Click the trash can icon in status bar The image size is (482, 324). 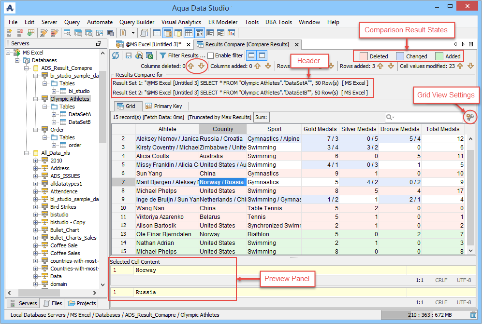tap(473, 315)
